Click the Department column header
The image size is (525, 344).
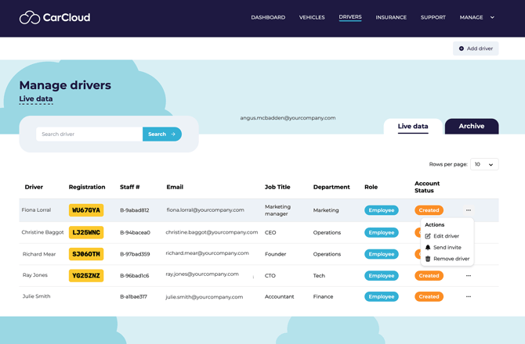tap(331, 187)
